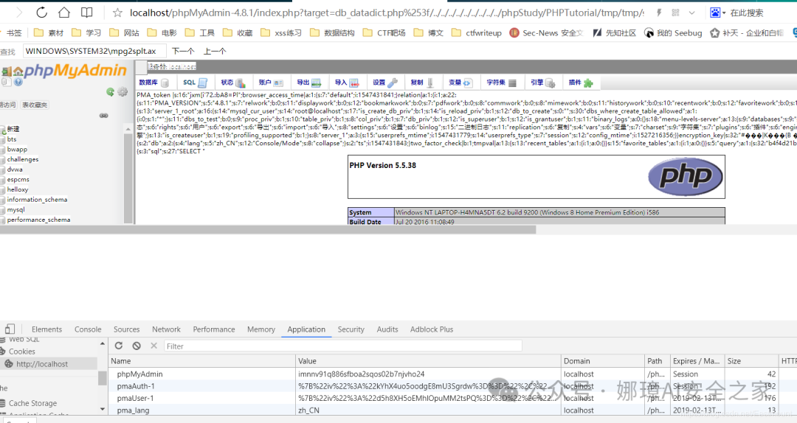Toggle DevTools device toolbar icon

point(10,329)
